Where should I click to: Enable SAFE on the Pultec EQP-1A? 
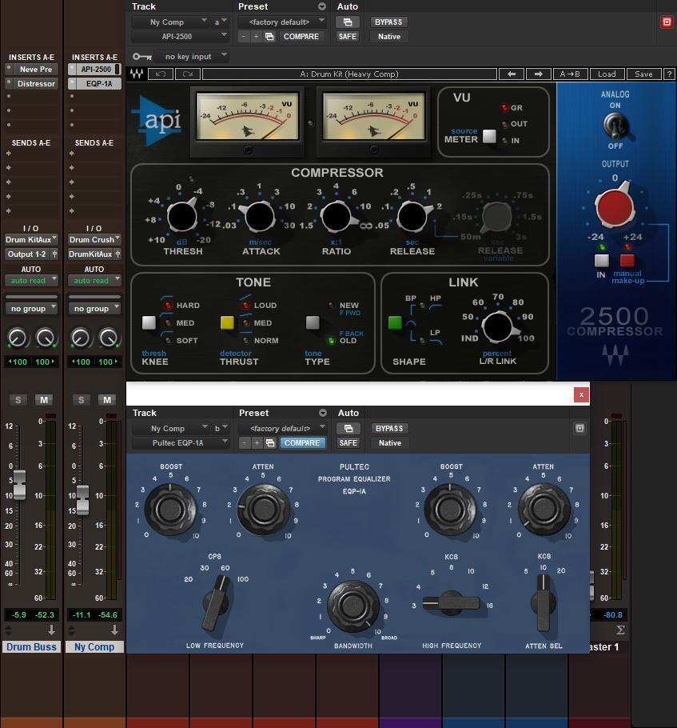click(347, 442)
